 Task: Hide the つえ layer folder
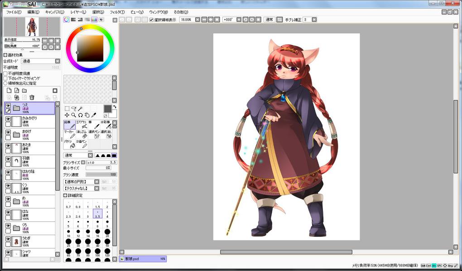pyautogui.click(x=8, y=105)
